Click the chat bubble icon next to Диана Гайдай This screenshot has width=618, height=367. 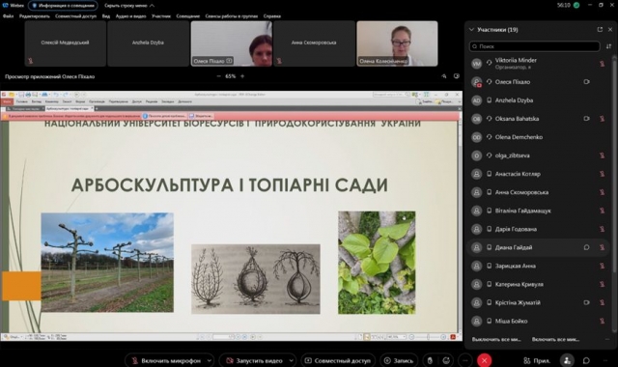(x=586, y=247)
